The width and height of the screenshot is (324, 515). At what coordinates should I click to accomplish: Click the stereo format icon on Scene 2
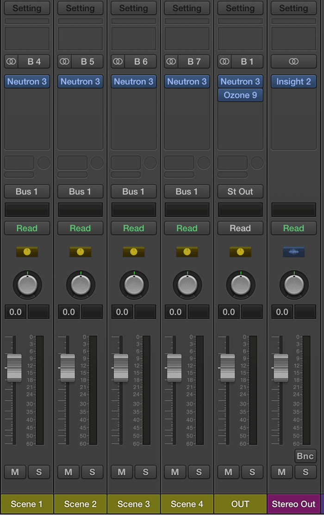point(65,61)
